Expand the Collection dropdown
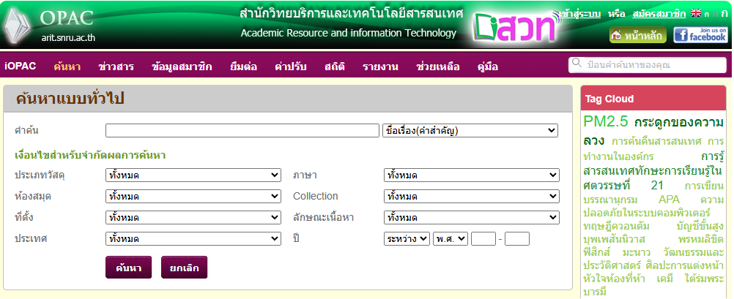Image resolution: width=734 pixels, height=299 pixels. [471, 197]
